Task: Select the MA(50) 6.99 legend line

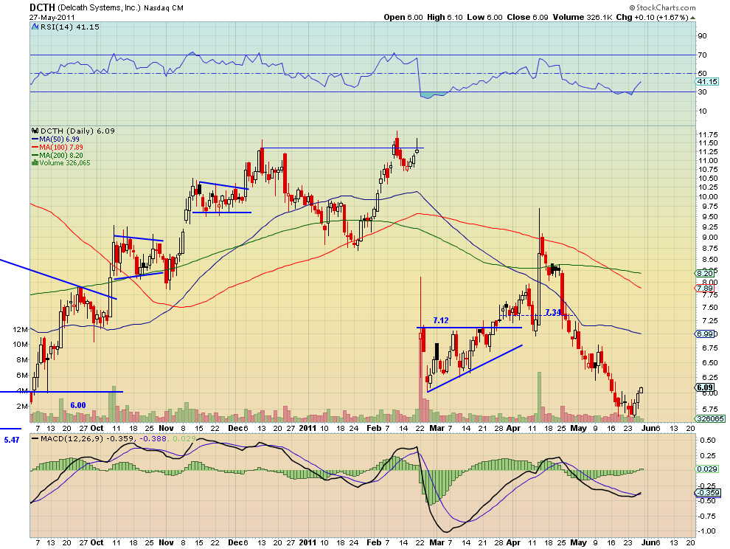Action: (x=55, y=139)
